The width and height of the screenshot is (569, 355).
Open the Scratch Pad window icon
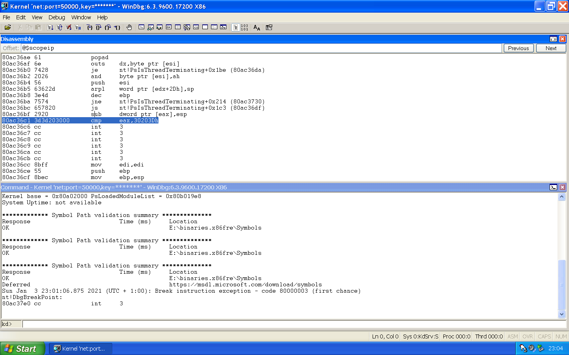click(x=205, y=27)
